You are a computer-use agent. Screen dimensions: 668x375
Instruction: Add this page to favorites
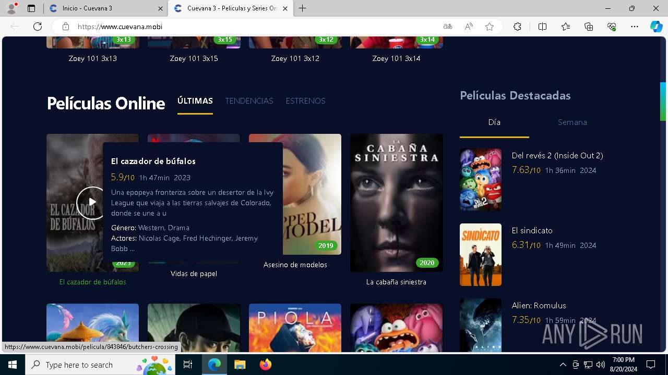490,27
